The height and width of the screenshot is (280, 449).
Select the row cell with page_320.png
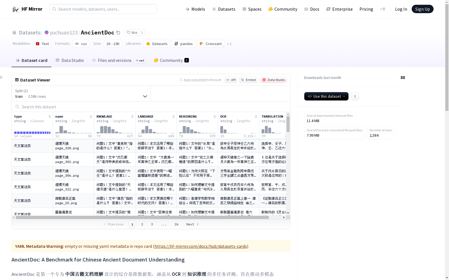coord(74,146)
